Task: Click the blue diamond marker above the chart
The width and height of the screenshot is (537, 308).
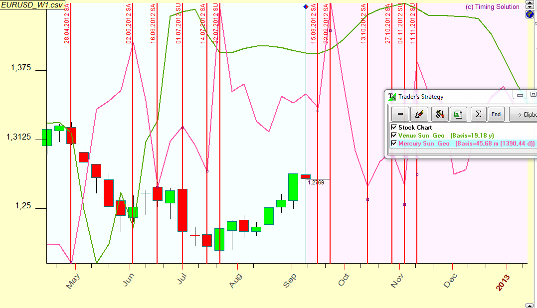Action: (x=306, y=6)
